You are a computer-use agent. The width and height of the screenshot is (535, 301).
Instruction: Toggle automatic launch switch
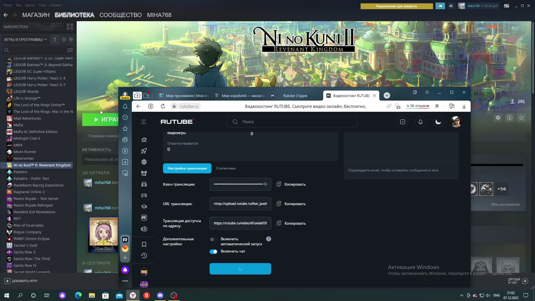pos(213,239)
